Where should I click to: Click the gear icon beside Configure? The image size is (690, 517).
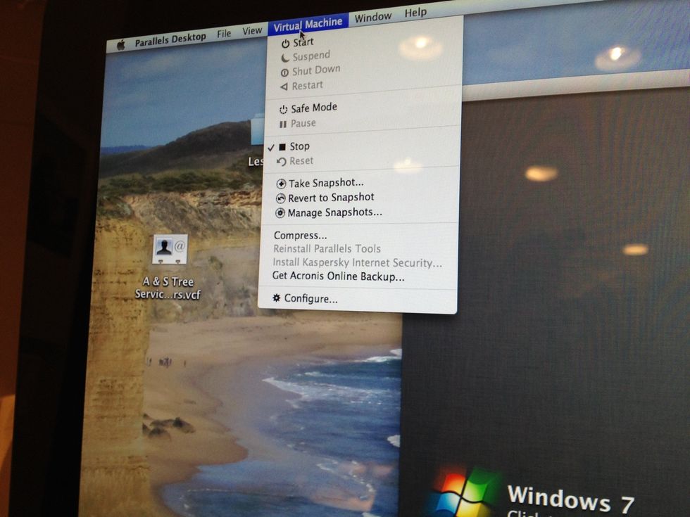coord(276,298)
